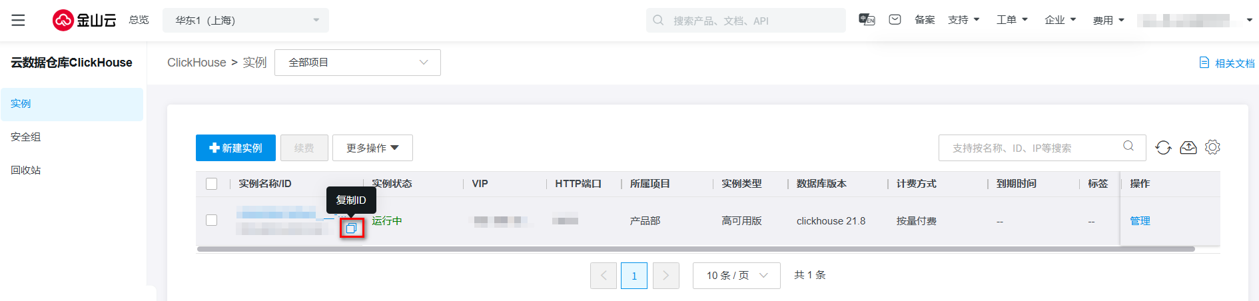Open the hamburger navigation menu

[18, 20]
